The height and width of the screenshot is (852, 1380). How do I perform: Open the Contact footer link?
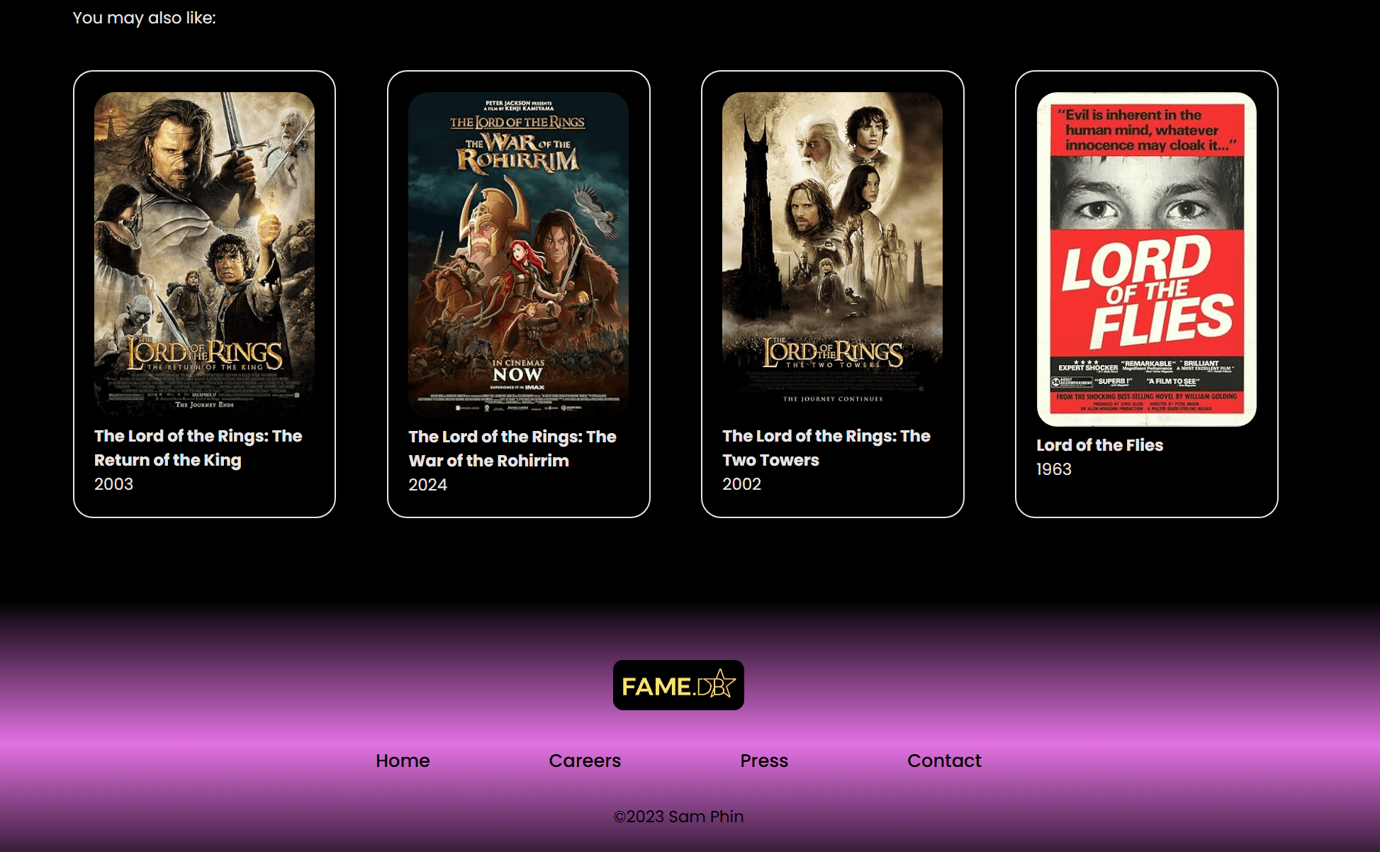coord(944,761)
